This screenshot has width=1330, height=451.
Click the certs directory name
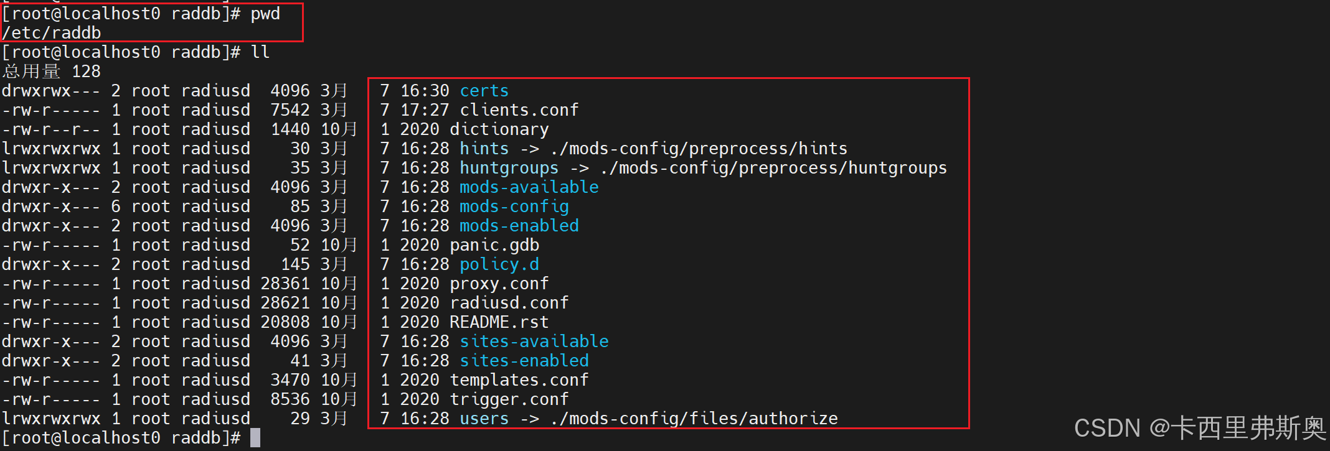(484, 91)
